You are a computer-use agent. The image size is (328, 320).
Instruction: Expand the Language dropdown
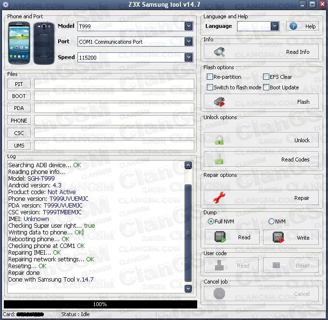[x=275, y=26]
